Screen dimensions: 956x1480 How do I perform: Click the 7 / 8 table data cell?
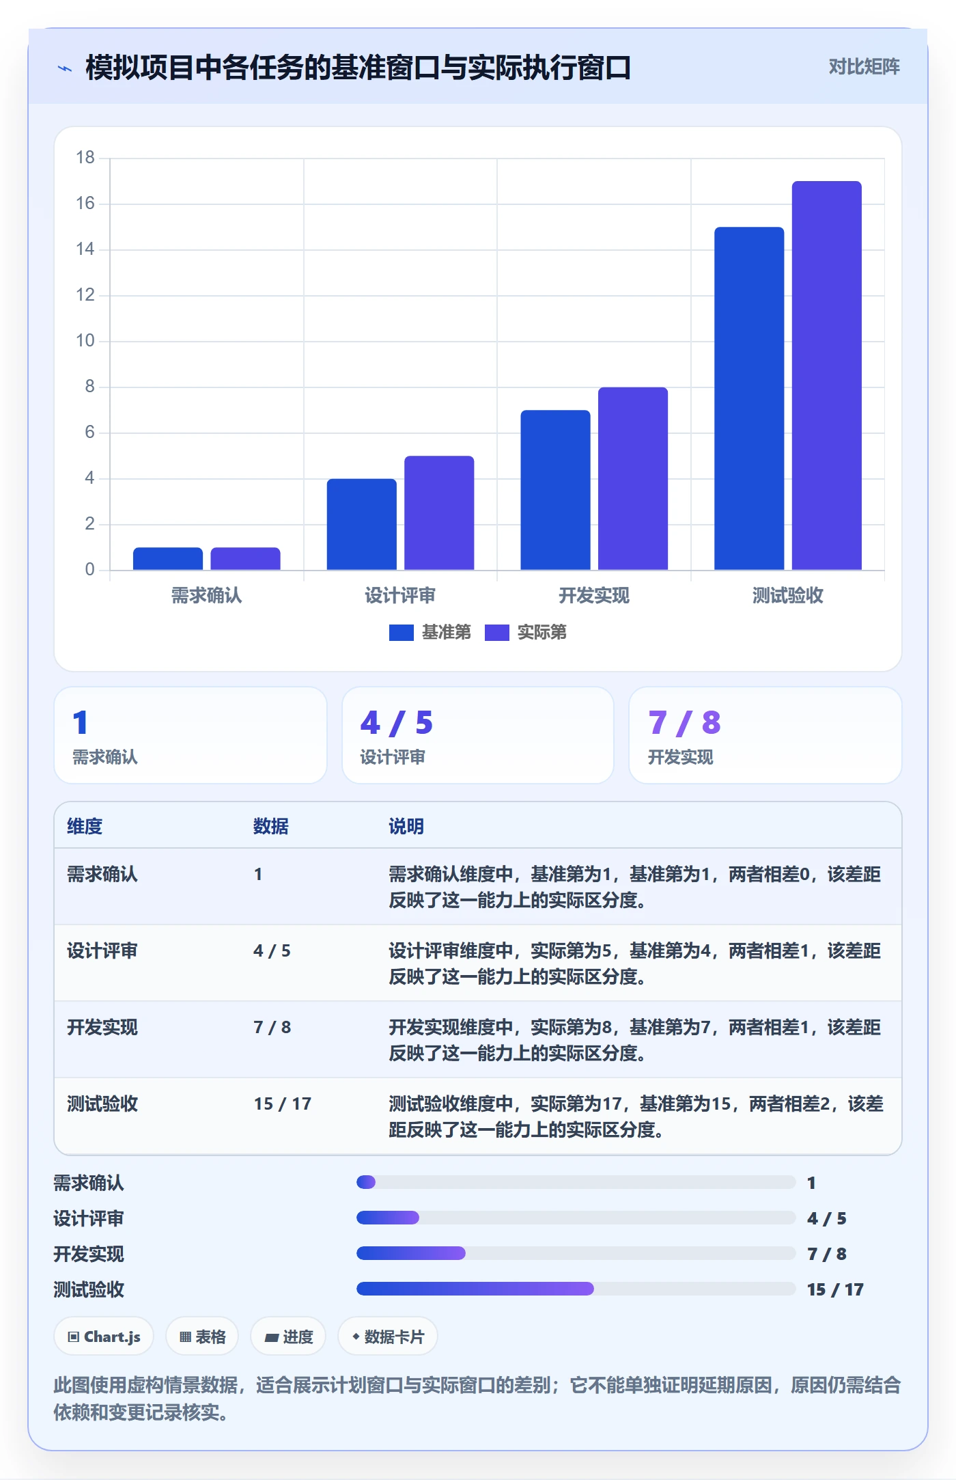point(272,1027)
